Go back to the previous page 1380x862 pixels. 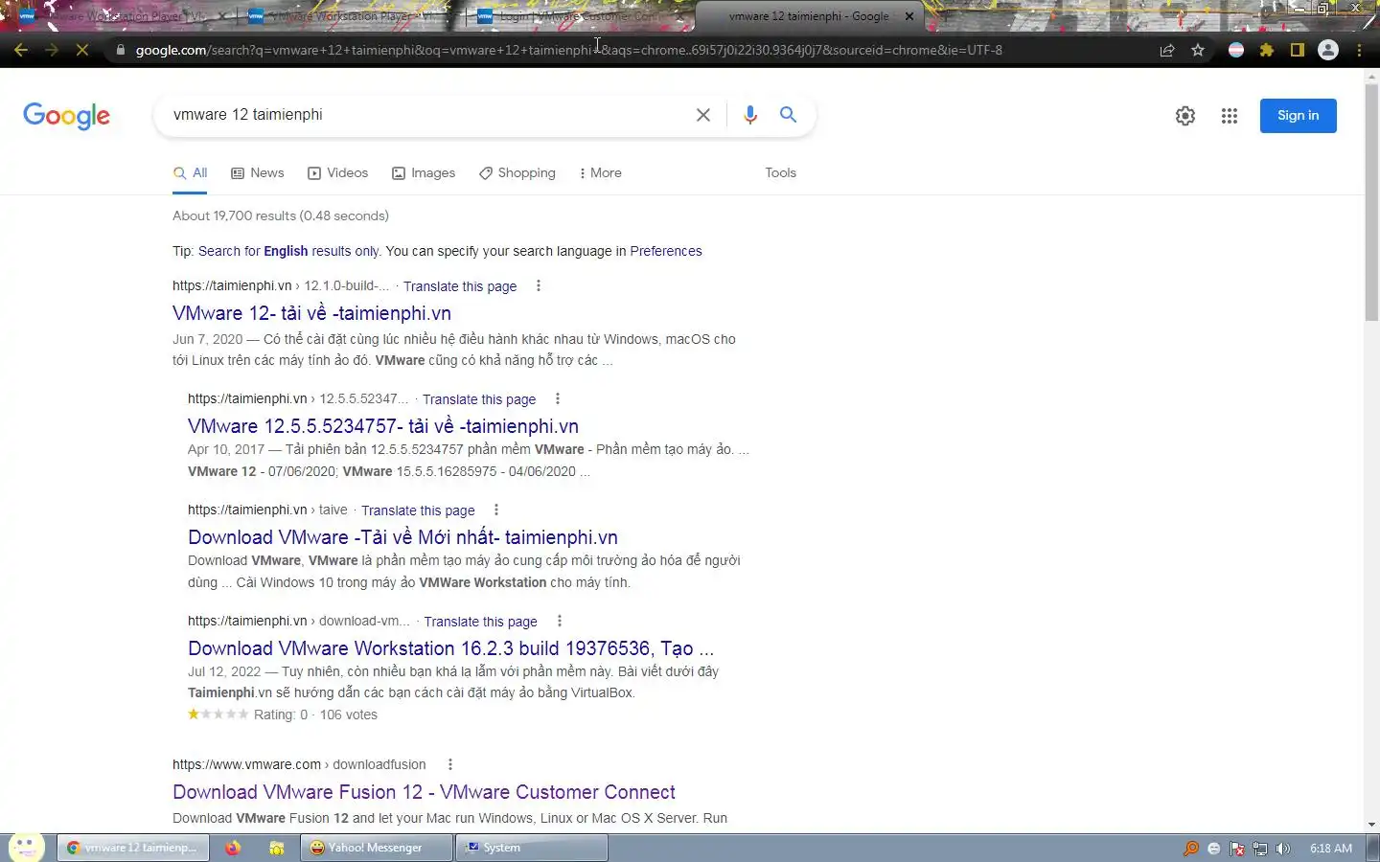[21, 50]
